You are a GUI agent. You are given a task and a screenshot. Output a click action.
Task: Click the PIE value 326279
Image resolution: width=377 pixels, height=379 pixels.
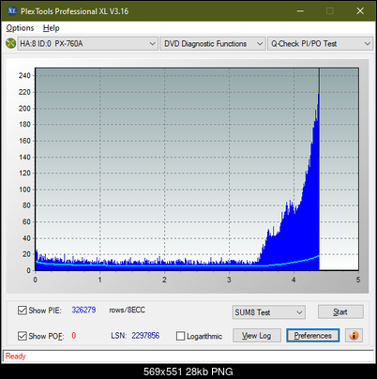(83, 310)
